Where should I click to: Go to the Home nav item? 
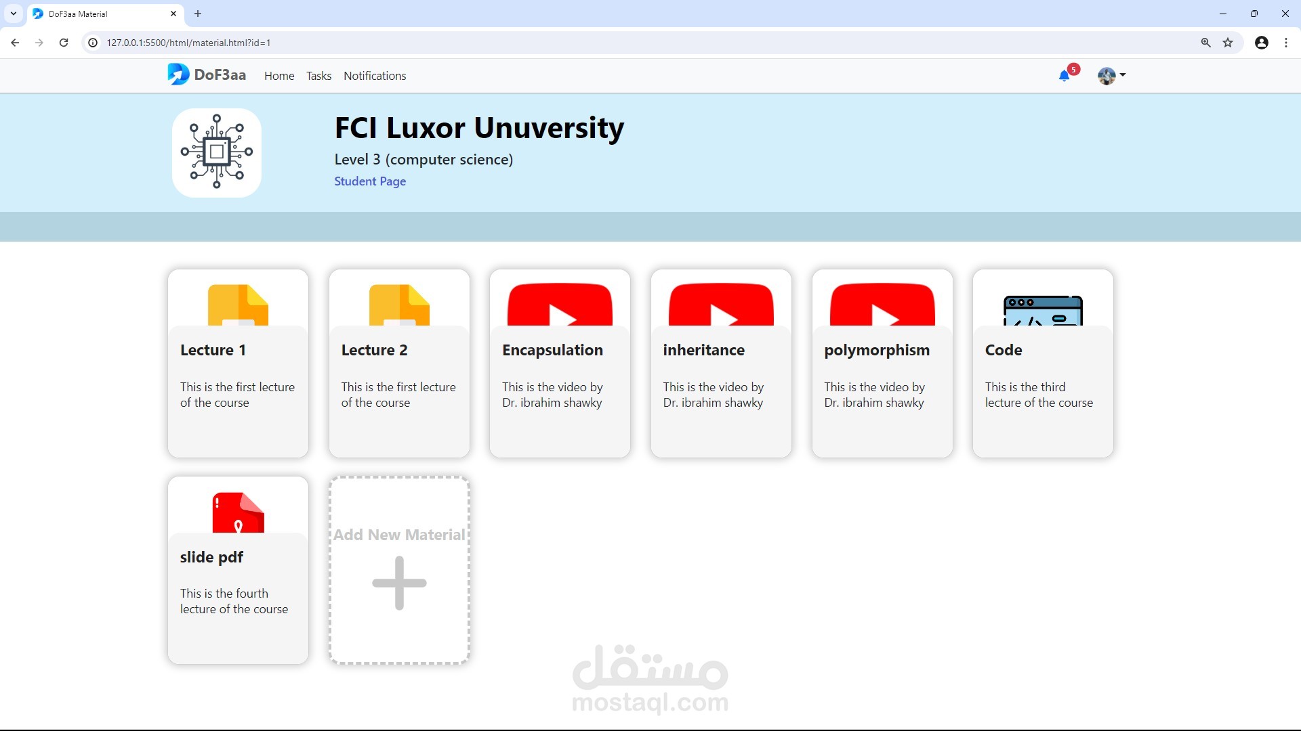click(x=279, y=76)
